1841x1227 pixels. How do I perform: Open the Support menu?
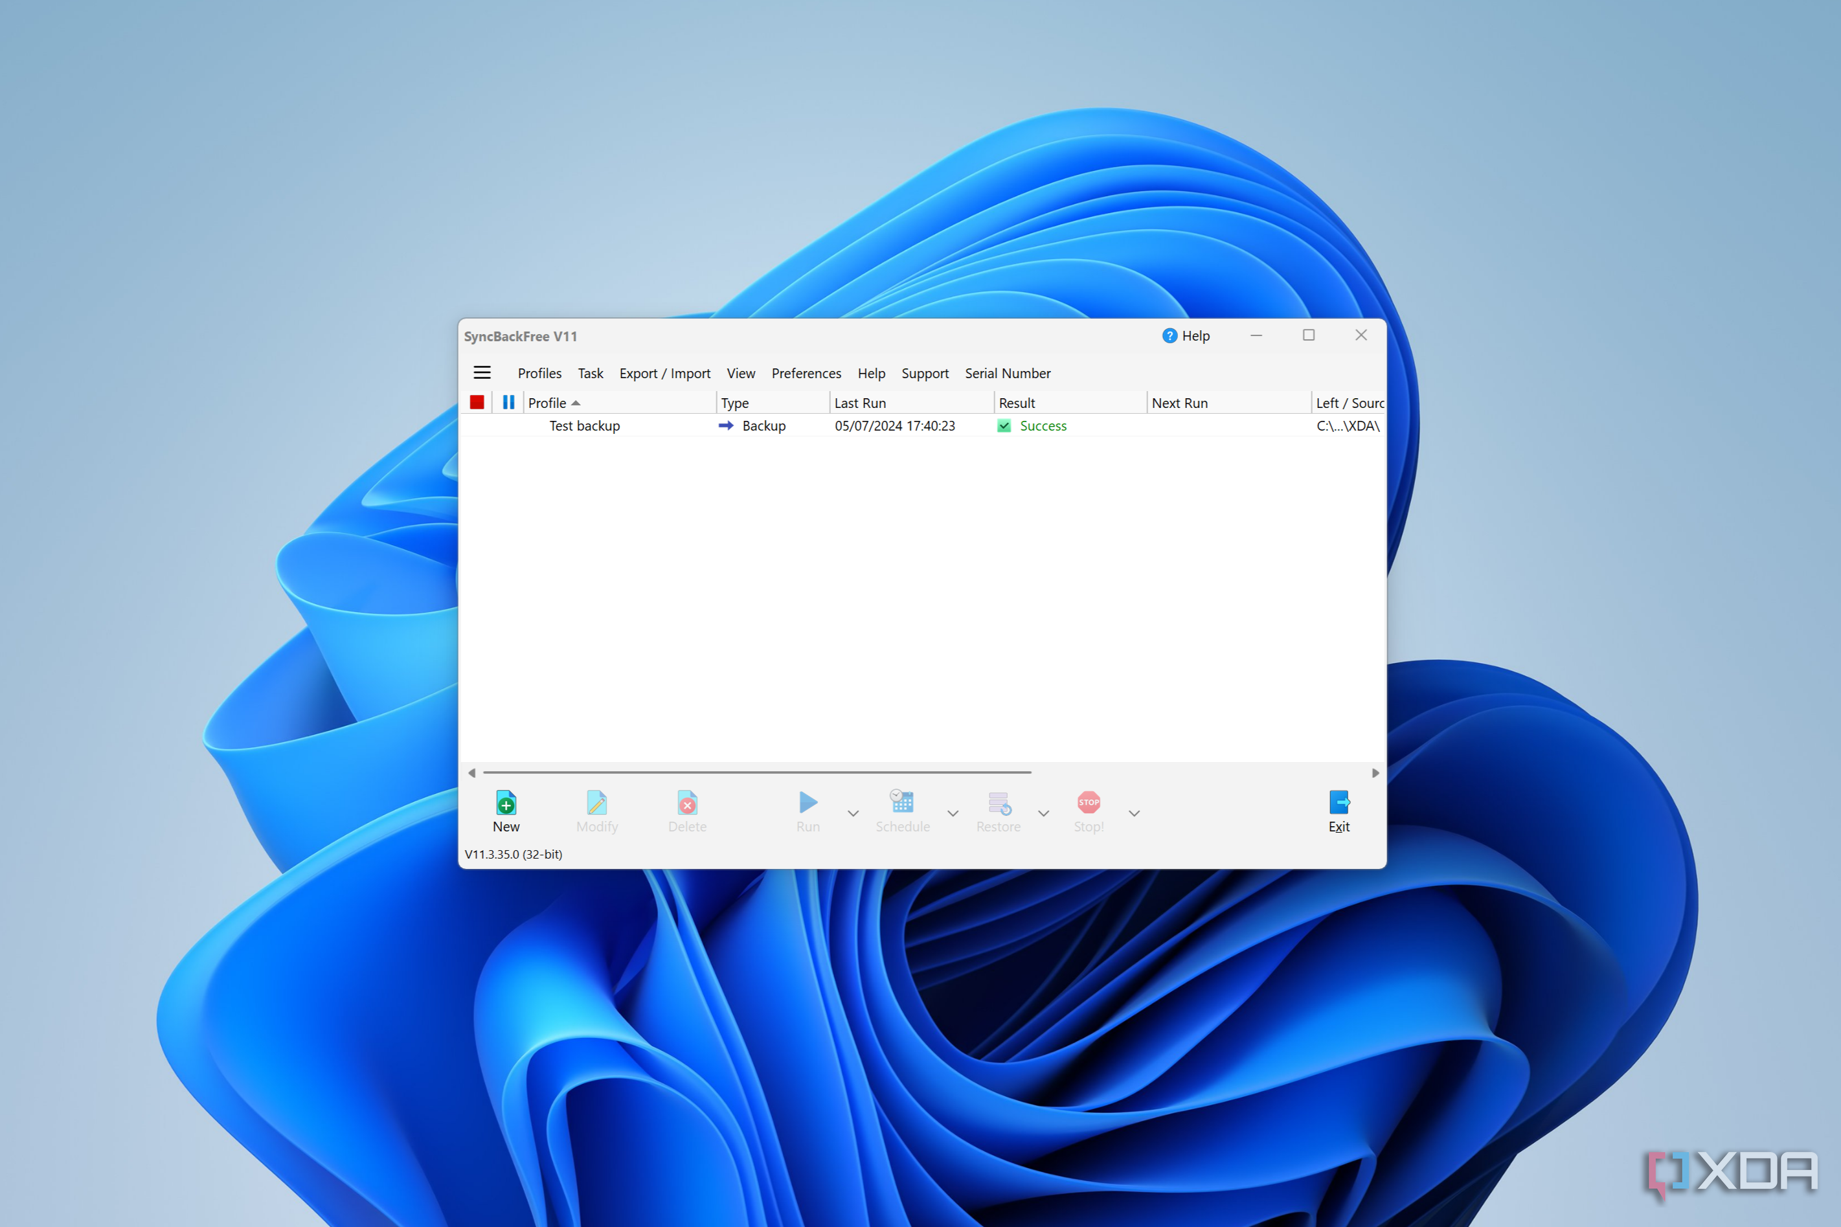click(x=925, y=373)
